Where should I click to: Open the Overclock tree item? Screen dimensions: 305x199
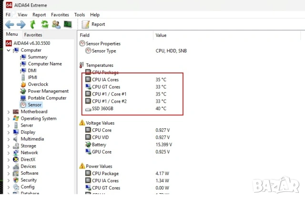click(x=38, y=84)
